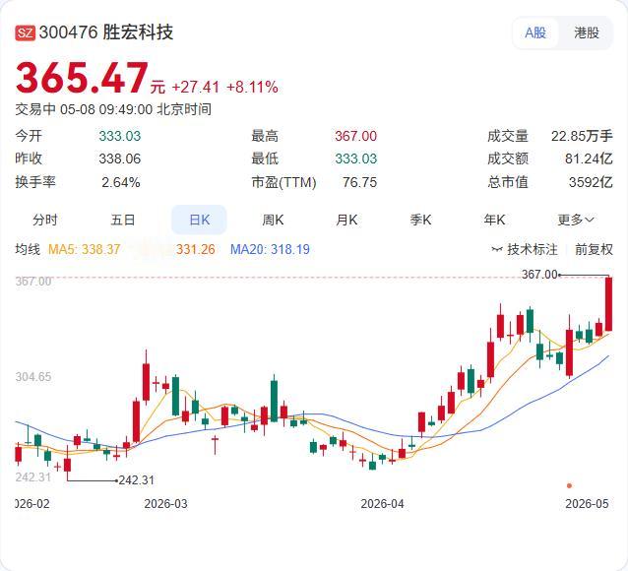The width and height of the screenshot is (628, 571).
Task: Switch to the 年K yearly tab
Action: pyautogui.click(x=494, y=220)
